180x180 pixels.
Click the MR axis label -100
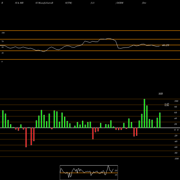(176, 159)
